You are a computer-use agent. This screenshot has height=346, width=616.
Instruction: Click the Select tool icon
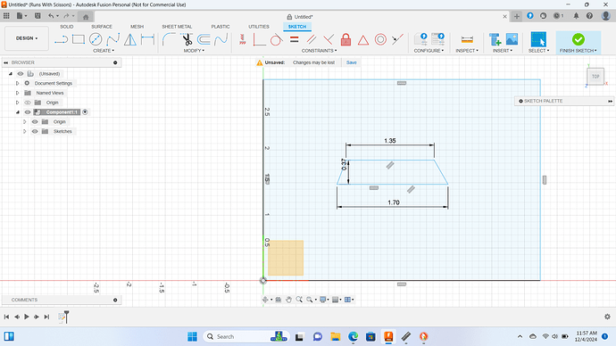click(x=538, y=39)
